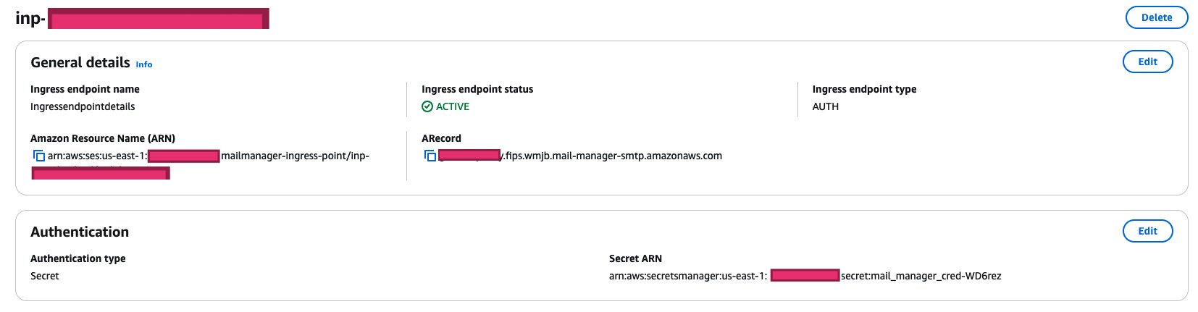Select the Secret authentication type value

(45, 276)
